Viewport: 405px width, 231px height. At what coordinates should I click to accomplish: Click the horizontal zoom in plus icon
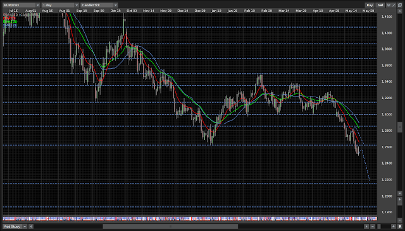(394, 227)
